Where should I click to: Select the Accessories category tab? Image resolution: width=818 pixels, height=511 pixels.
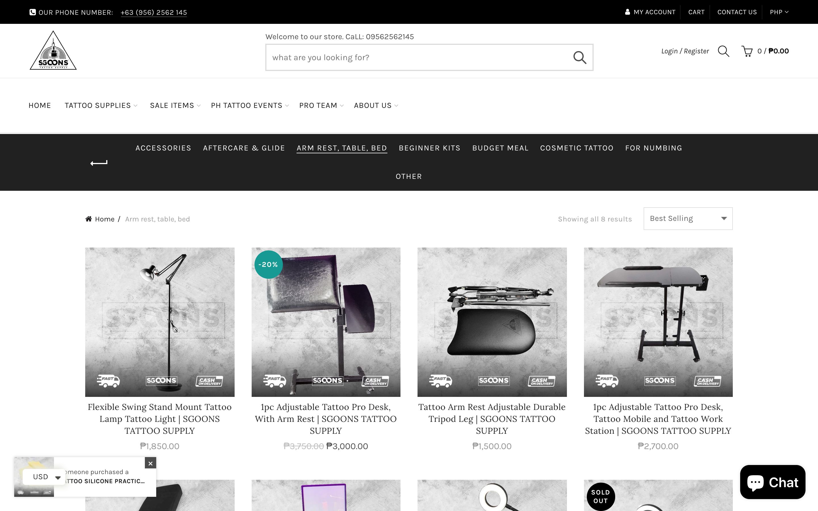point(163,148)
